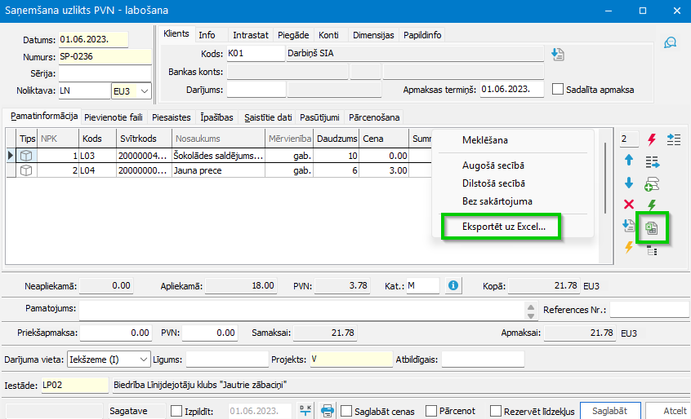The image size is (691, 419).
Task: Open the chat bubble icon
Action: [671, 42]
